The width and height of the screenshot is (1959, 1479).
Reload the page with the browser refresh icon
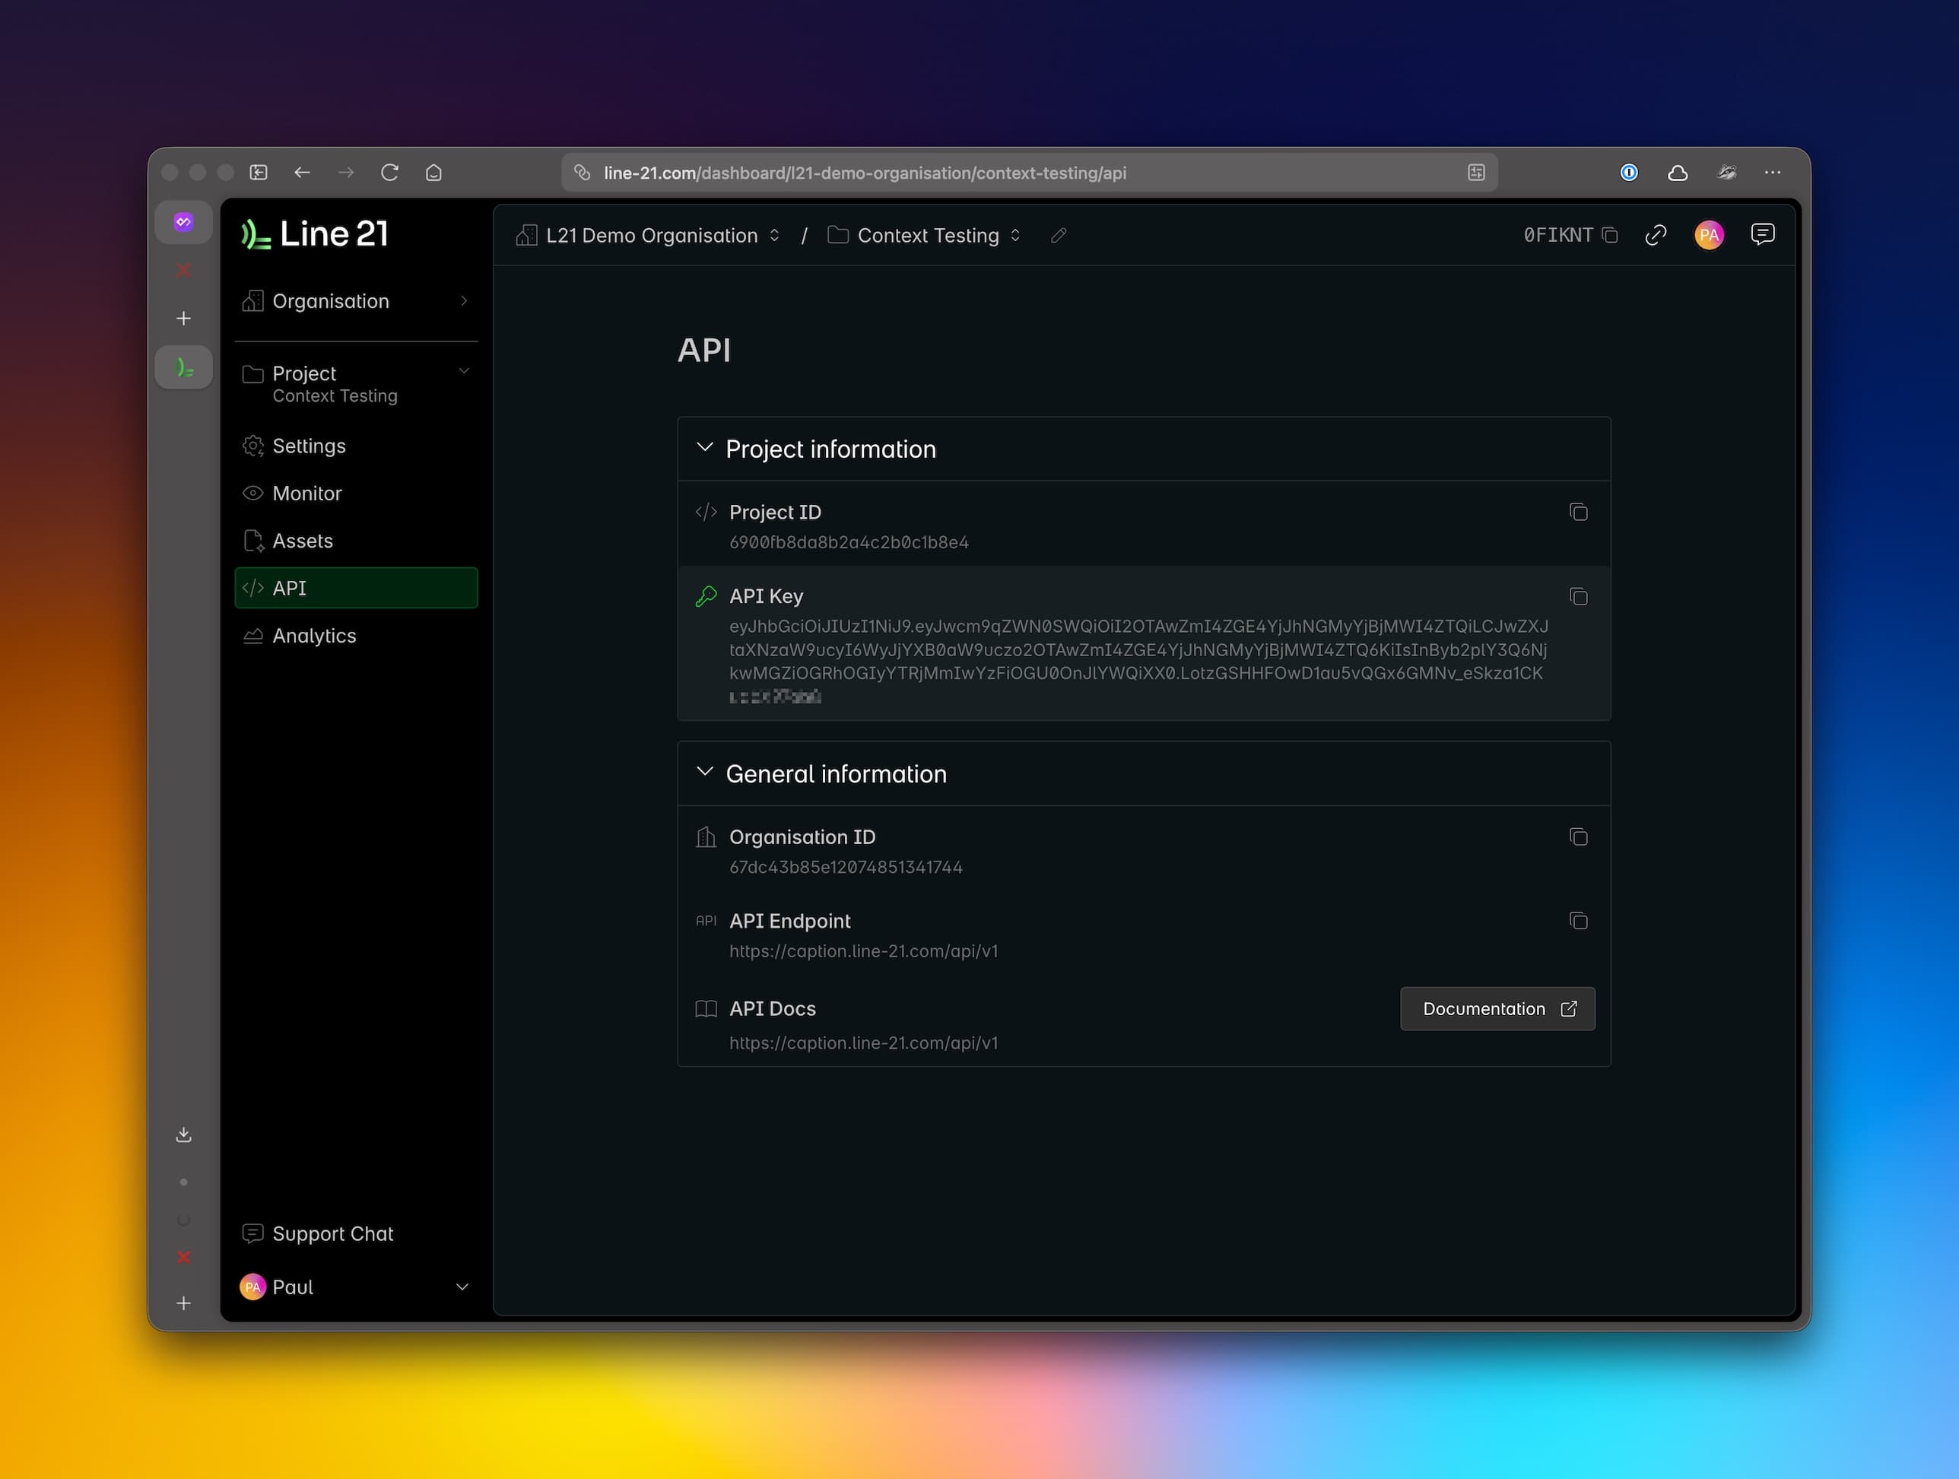click(389, 172)
